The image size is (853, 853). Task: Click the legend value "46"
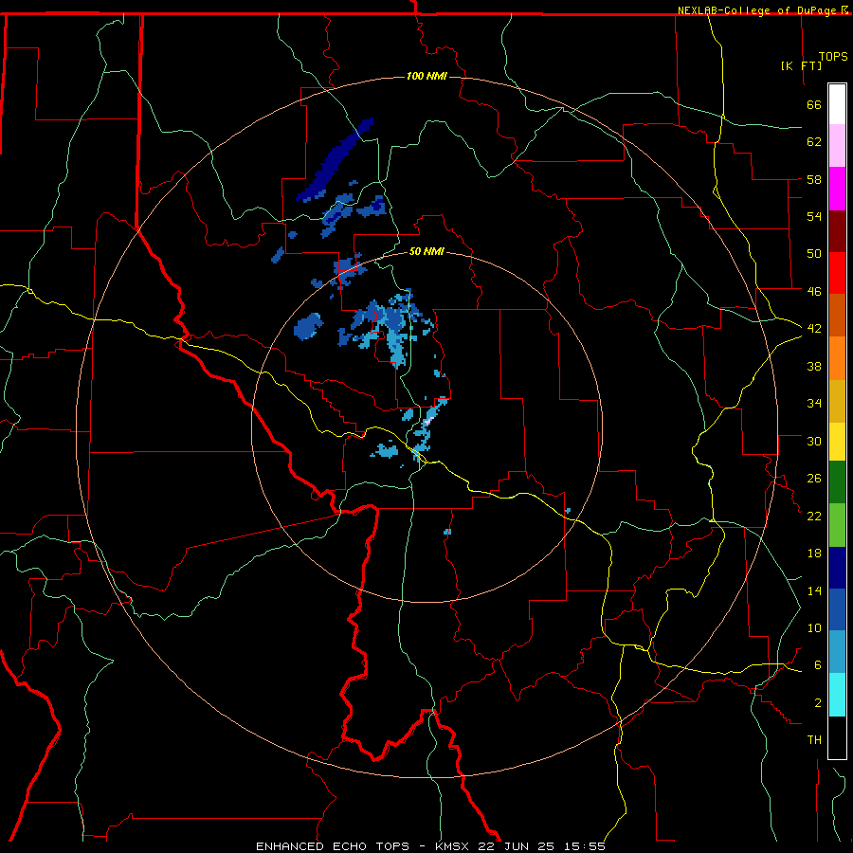point(814,291)
